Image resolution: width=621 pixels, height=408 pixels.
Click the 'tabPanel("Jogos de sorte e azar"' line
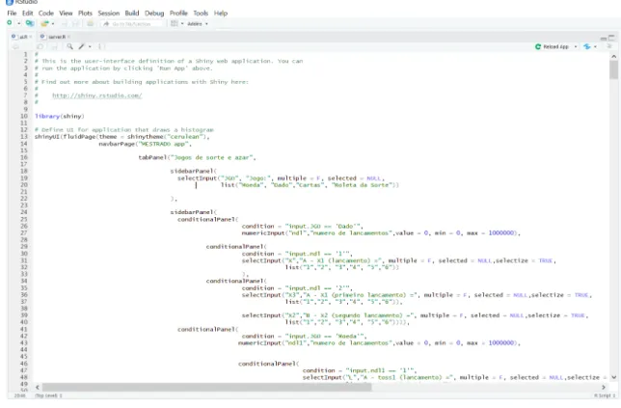(x=197, y=157)
